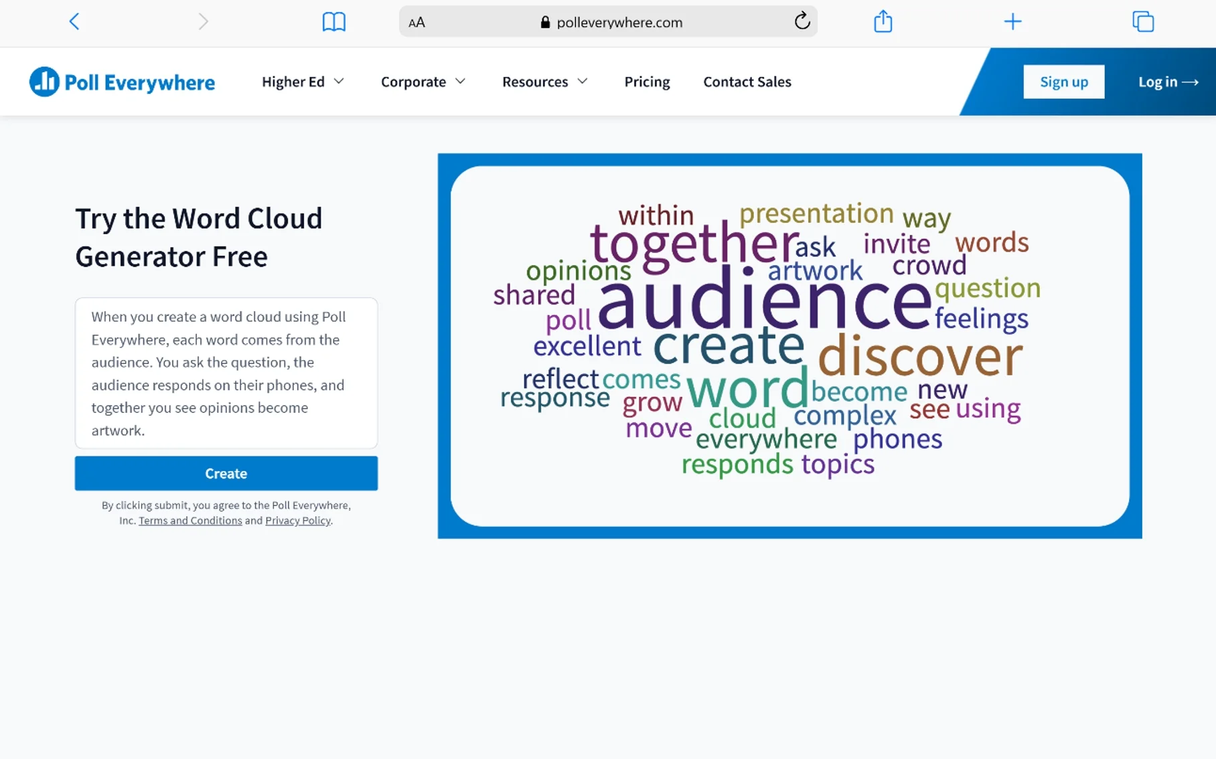The width and height of the screenshot is (1216, 759).
Task: Click the word 'topics' in the cloud
Action: [x=838, y=463]
